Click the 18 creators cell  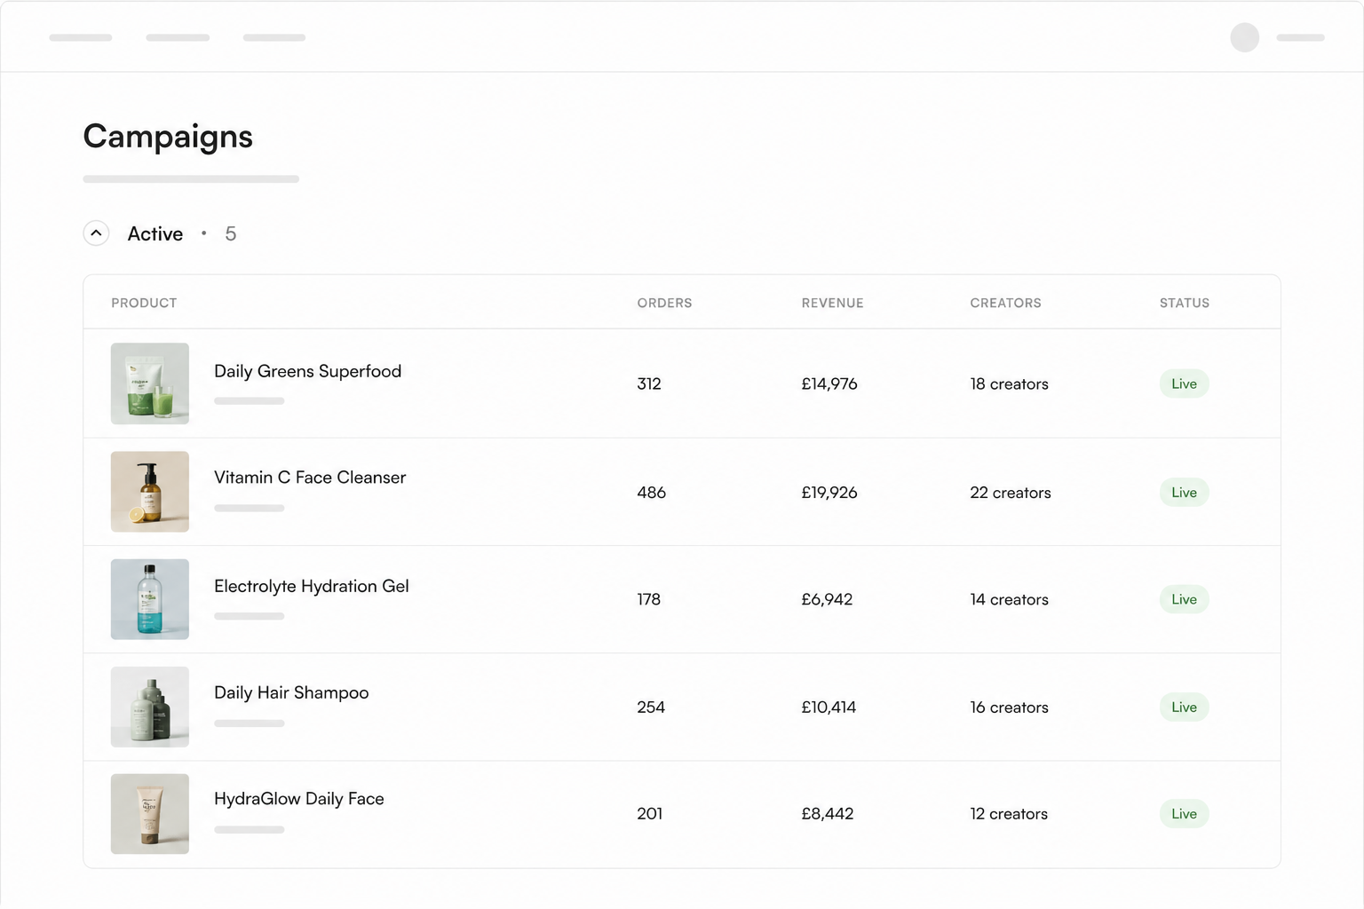pos(1009,383)
